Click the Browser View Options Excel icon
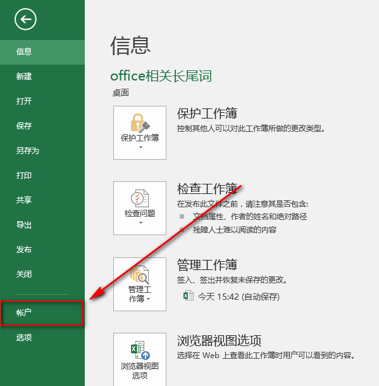Viewport: 379px width, 386px height. pyautogui.click(x=140, y=350)
